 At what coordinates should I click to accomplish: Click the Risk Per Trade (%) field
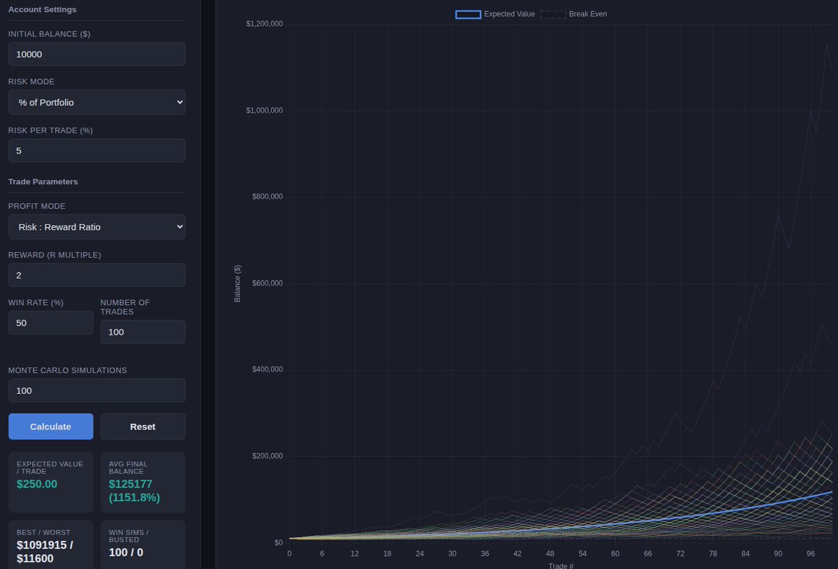tap(96, 150)
